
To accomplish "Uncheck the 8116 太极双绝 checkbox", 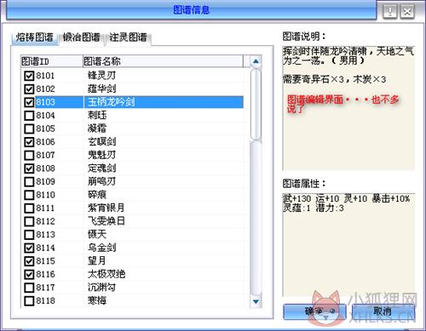I will (x=29, y=274).
